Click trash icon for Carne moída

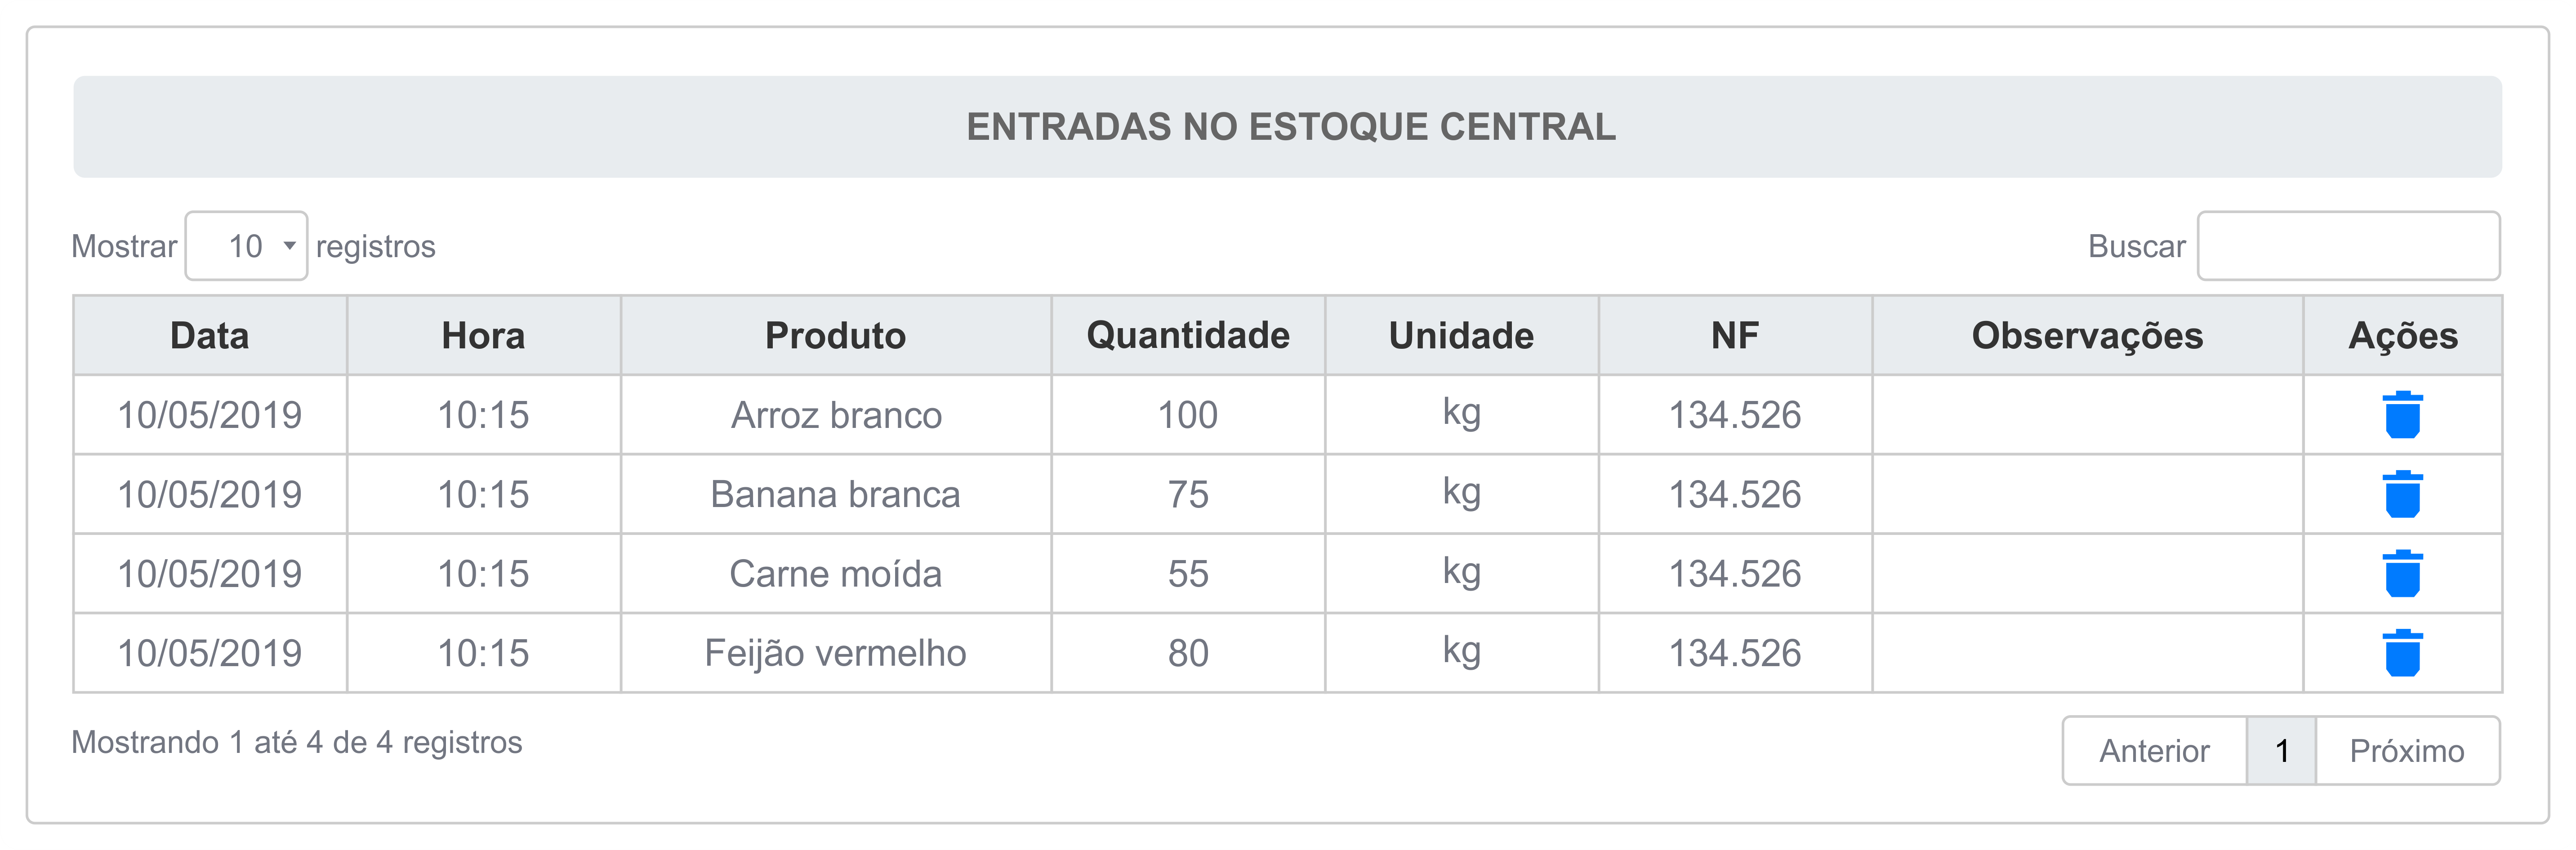pyautogui.click(x=2402, y=574)
